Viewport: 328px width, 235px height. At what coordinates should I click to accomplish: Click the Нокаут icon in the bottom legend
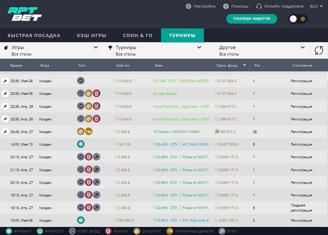tap(108, 231)
